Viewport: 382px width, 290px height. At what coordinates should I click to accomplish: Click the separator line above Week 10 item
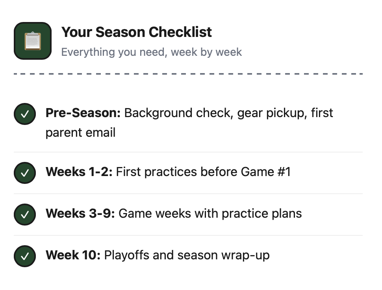tap(188, 235)
